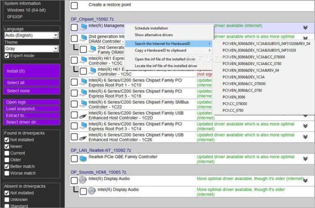315x208 pixels.
Task: Click the monitor icon of Root Port 3 - 1C14 row
Action: [x=83, y=126]
